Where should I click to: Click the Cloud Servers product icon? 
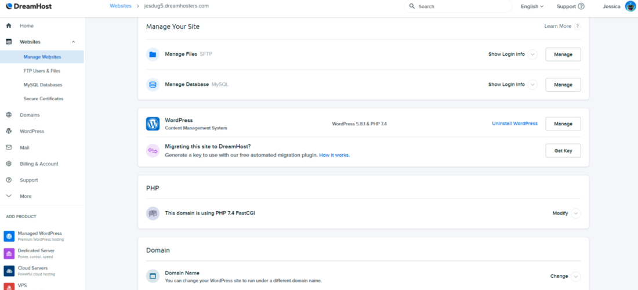[x=9, y=271]
